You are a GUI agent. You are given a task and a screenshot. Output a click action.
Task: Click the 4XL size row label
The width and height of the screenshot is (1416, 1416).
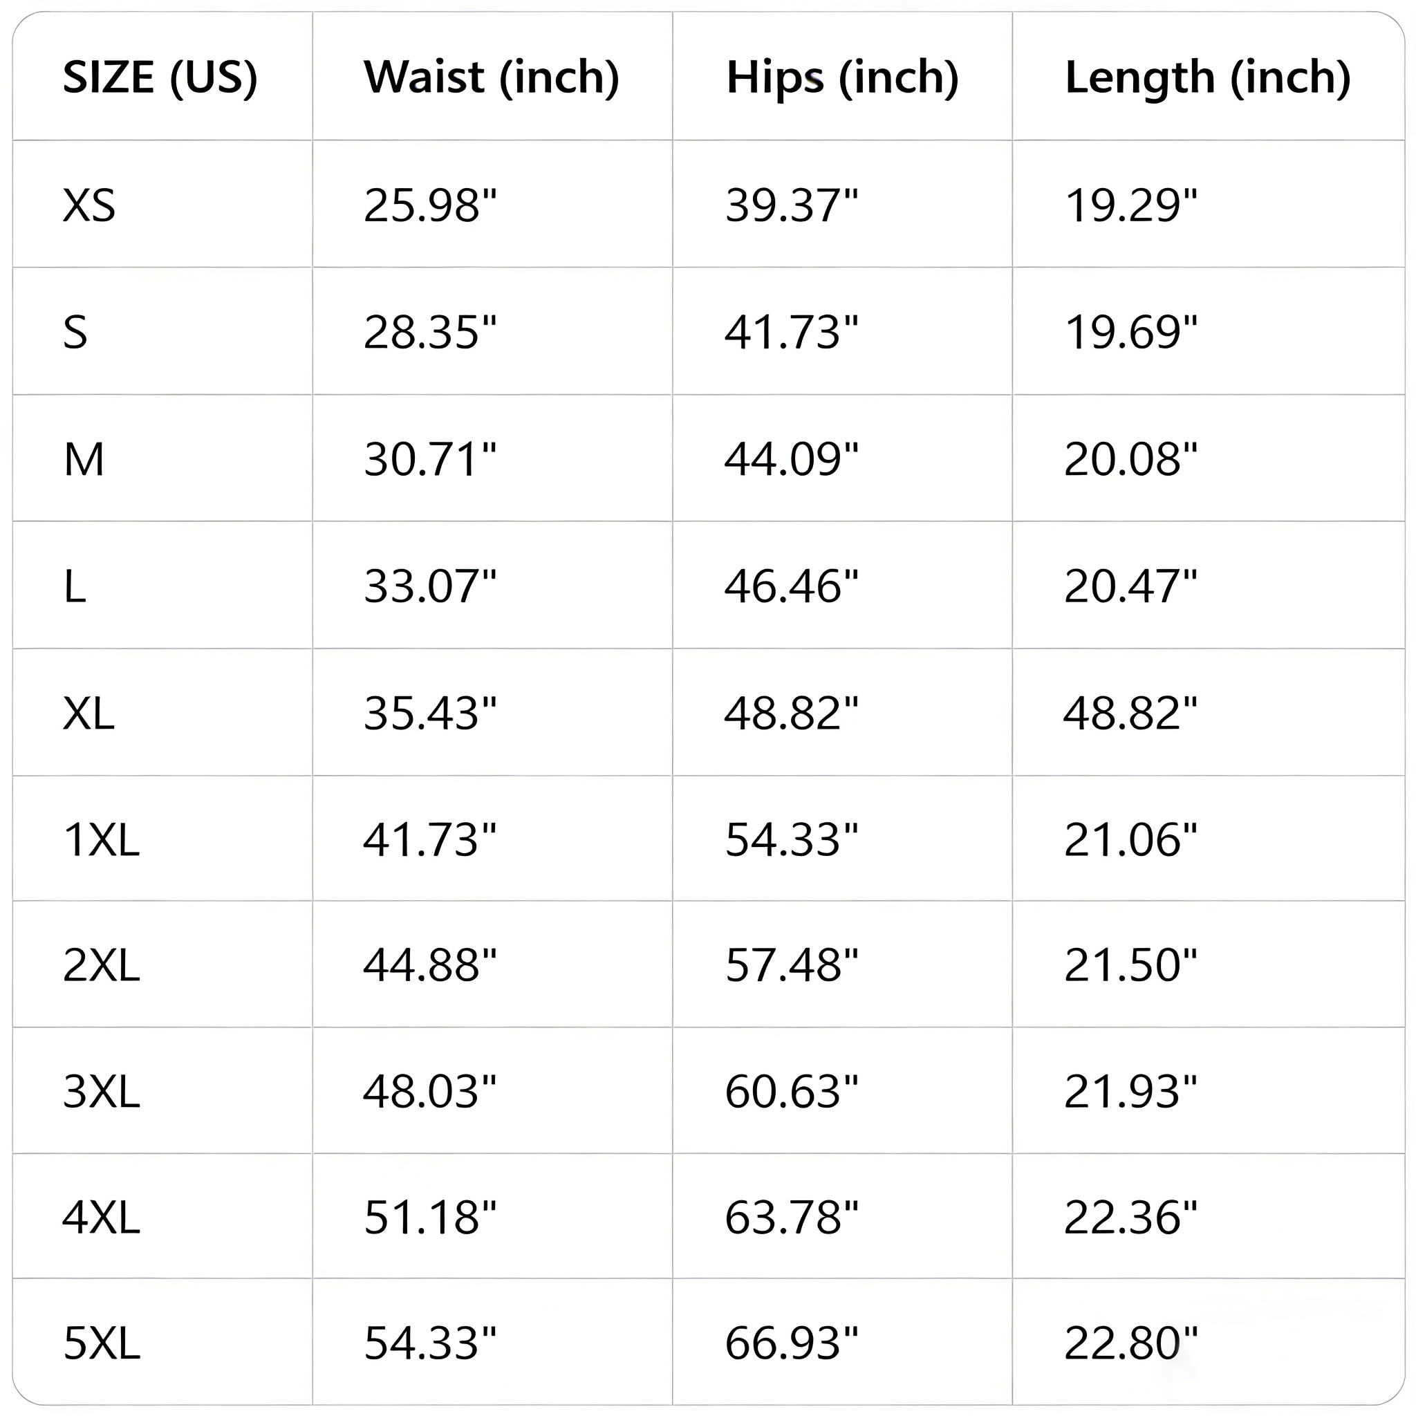pyautogui.click(x=101, y=1217)
